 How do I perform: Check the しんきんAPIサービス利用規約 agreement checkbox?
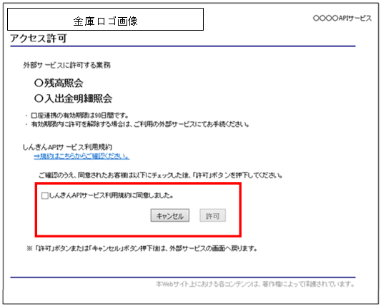(x=45, y=195)
